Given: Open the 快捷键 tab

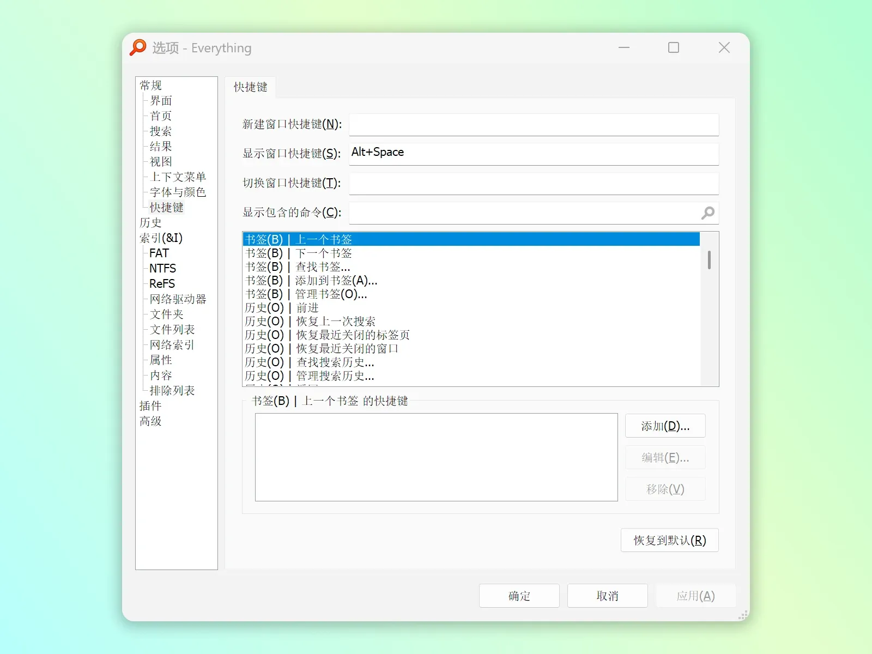Looking at the screenshot, I should (251, 87).
